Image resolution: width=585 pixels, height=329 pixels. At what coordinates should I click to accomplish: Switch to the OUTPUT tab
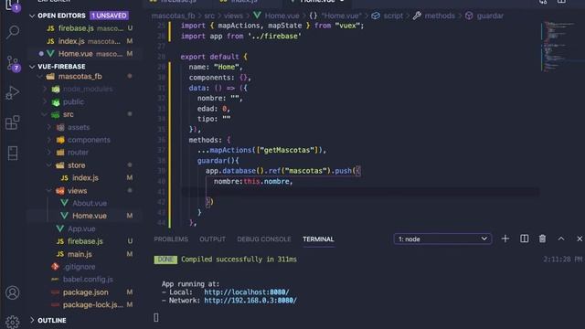212,239
